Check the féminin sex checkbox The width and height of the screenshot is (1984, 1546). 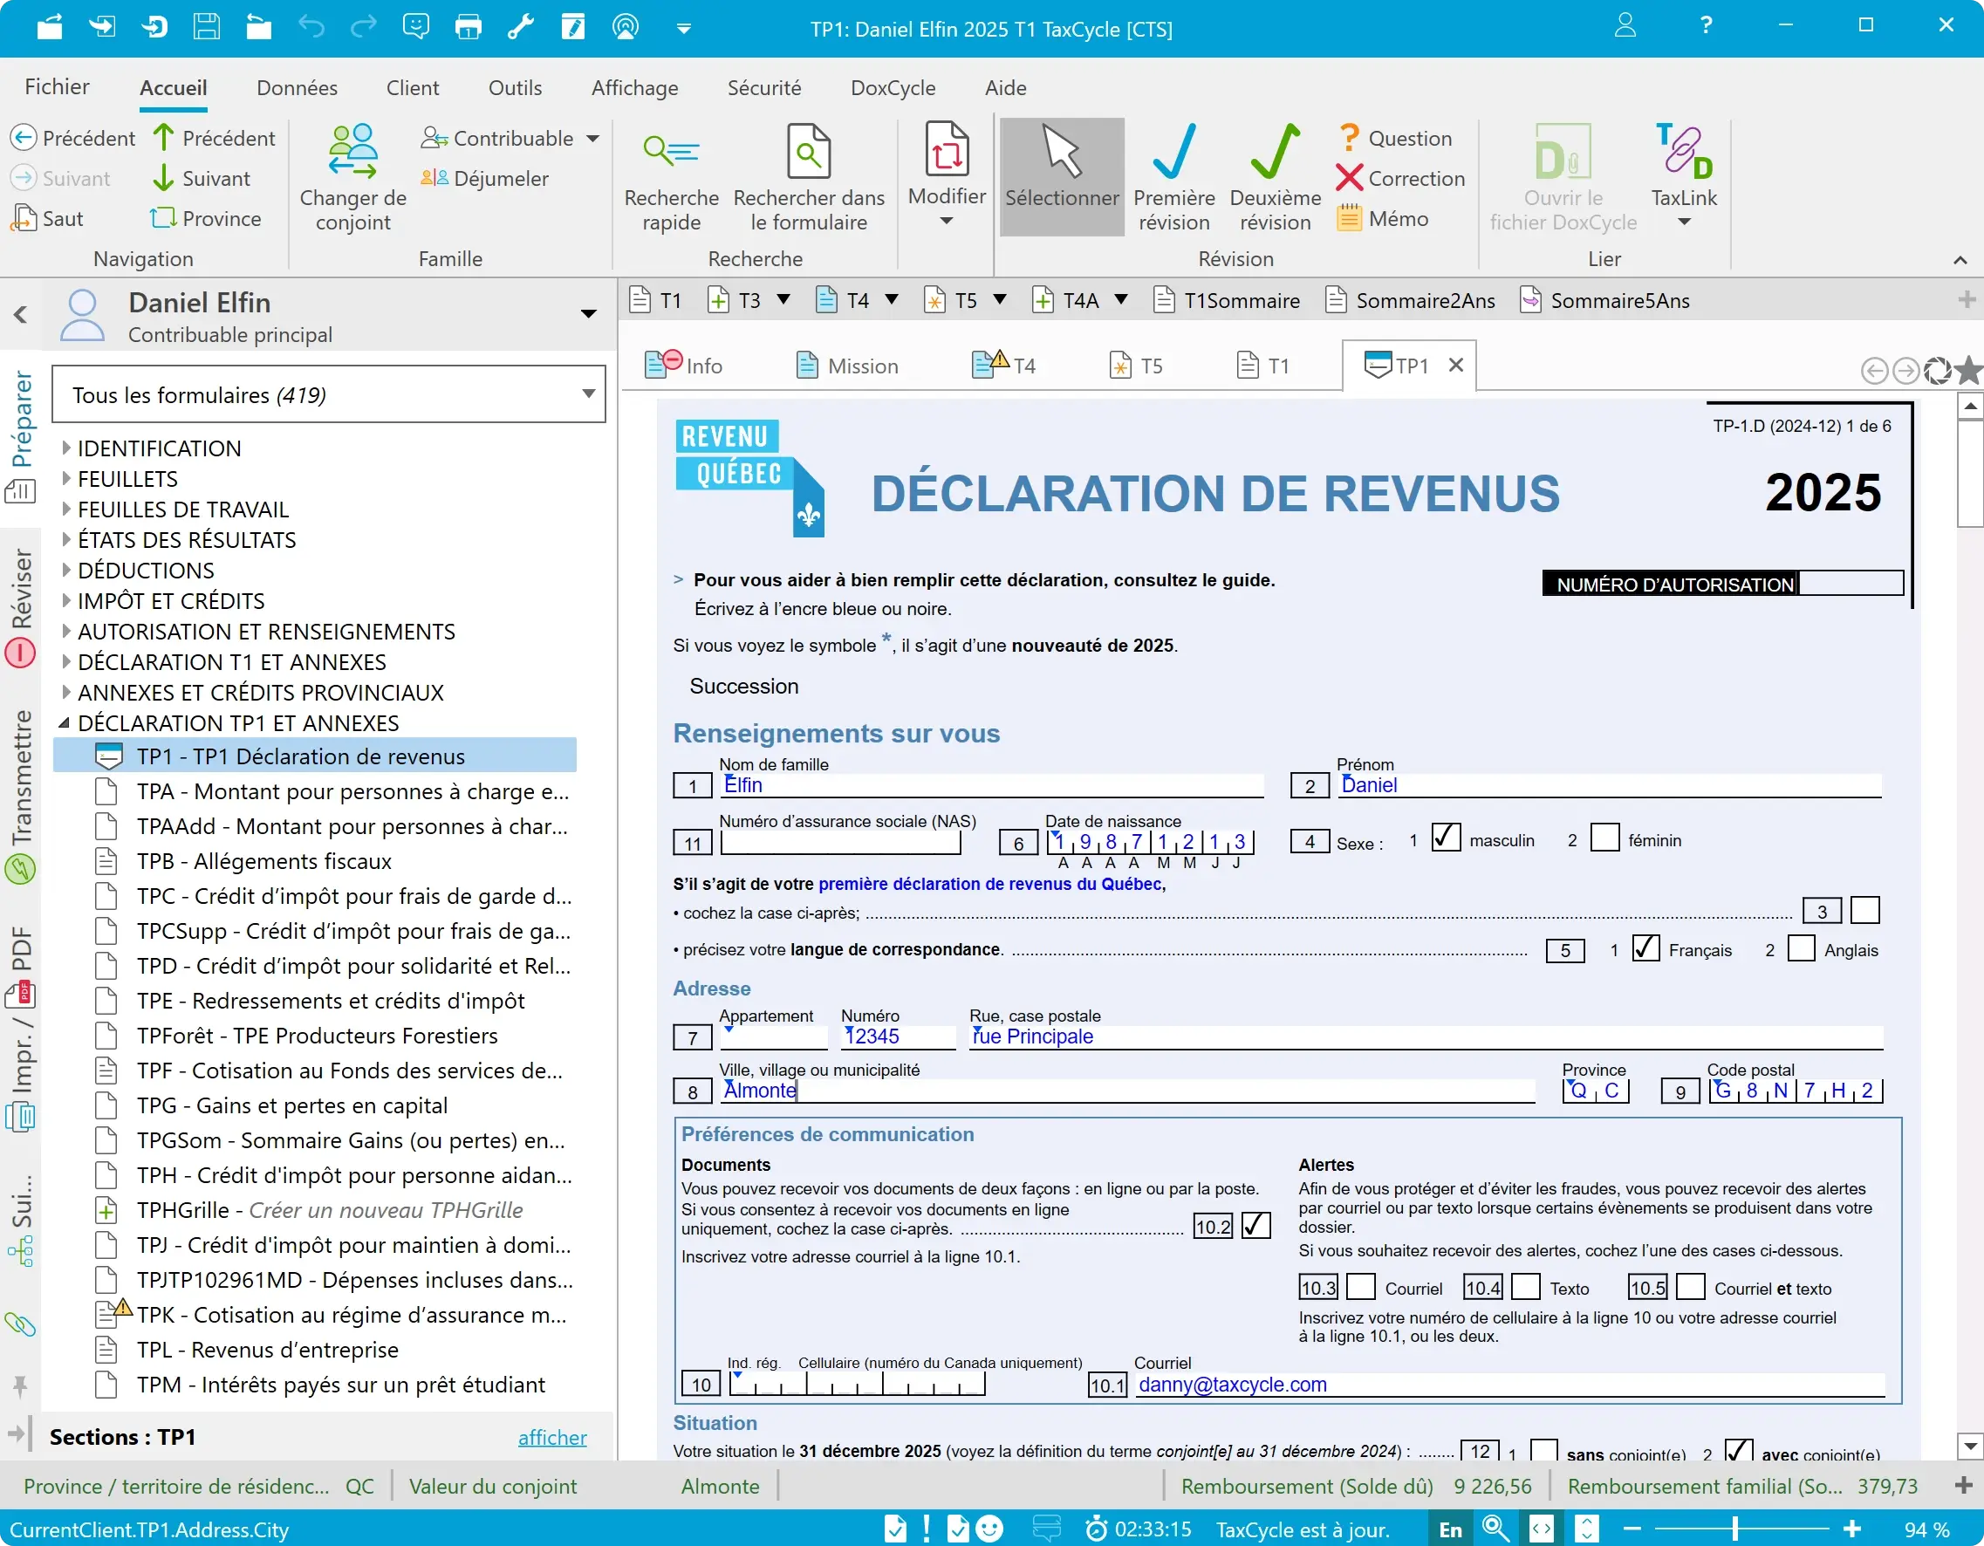click(x=1604, y=838)
